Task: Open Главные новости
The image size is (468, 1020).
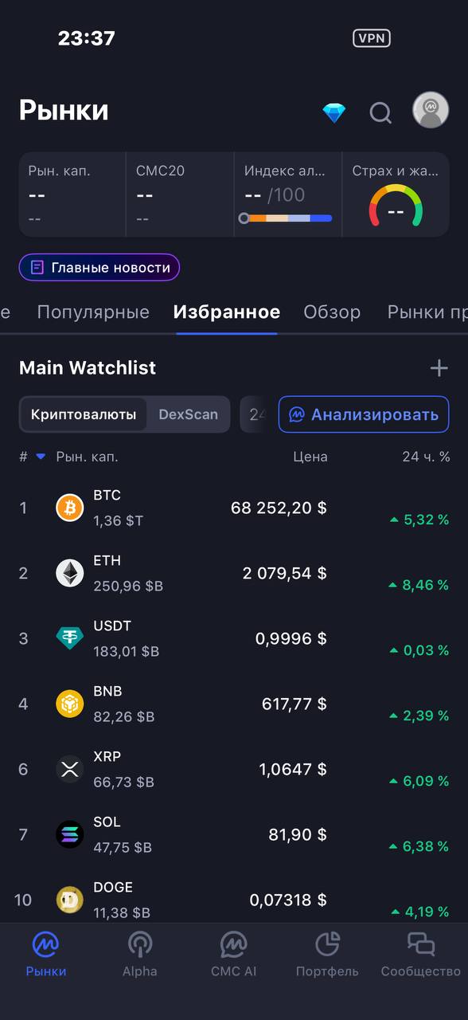Action: [99, 268]
